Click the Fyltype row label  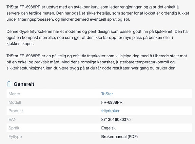coord(15,137)
